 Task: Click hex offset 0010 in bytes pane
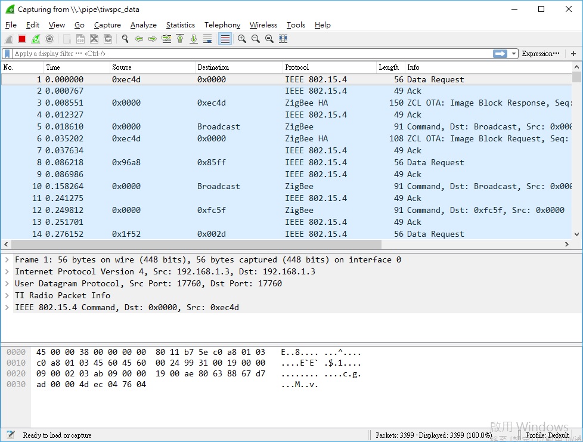pyautogui.click(x=16, y=363)
